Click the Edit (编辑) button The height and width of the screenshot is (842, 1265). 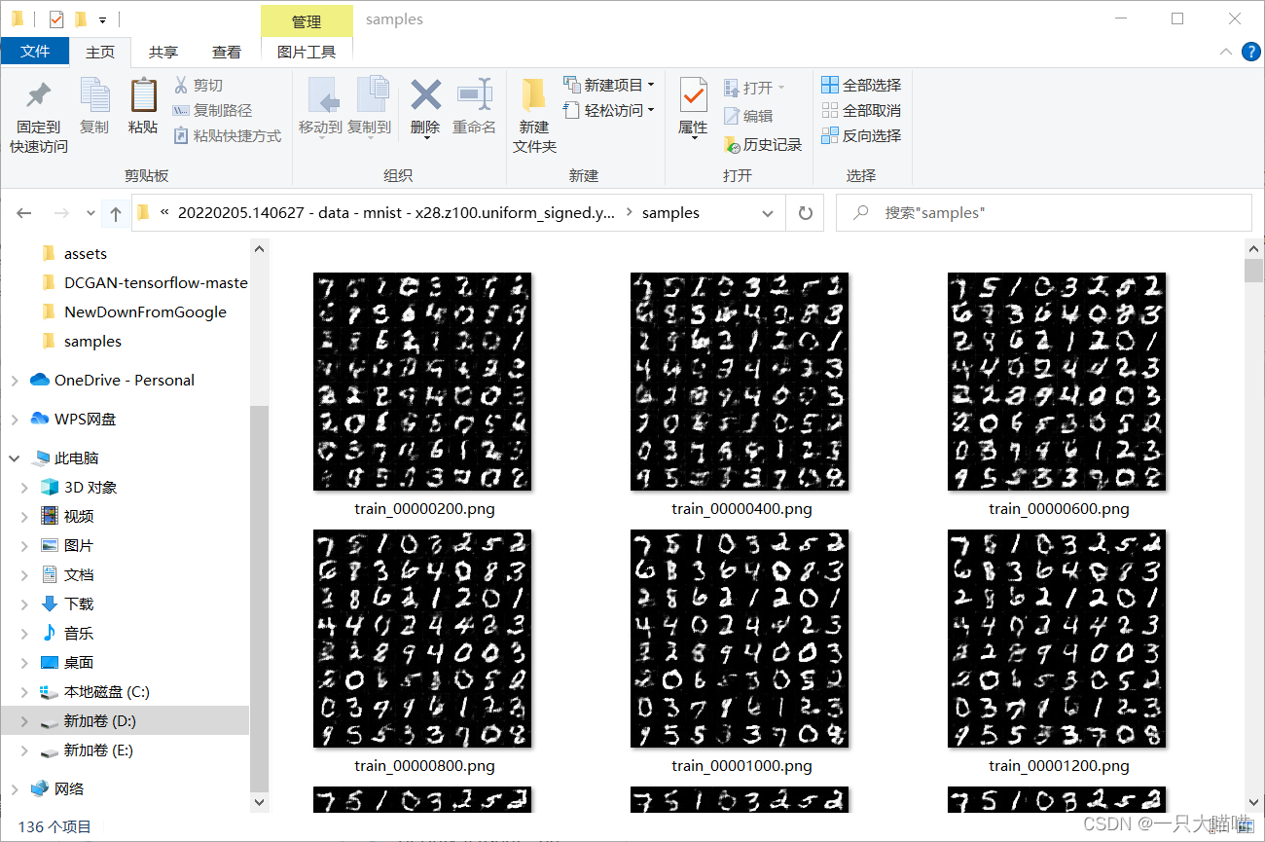[x=748, y=116]
